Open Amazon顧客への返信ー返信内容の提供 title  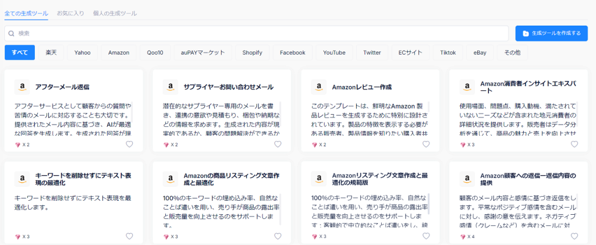click(528, 179)
